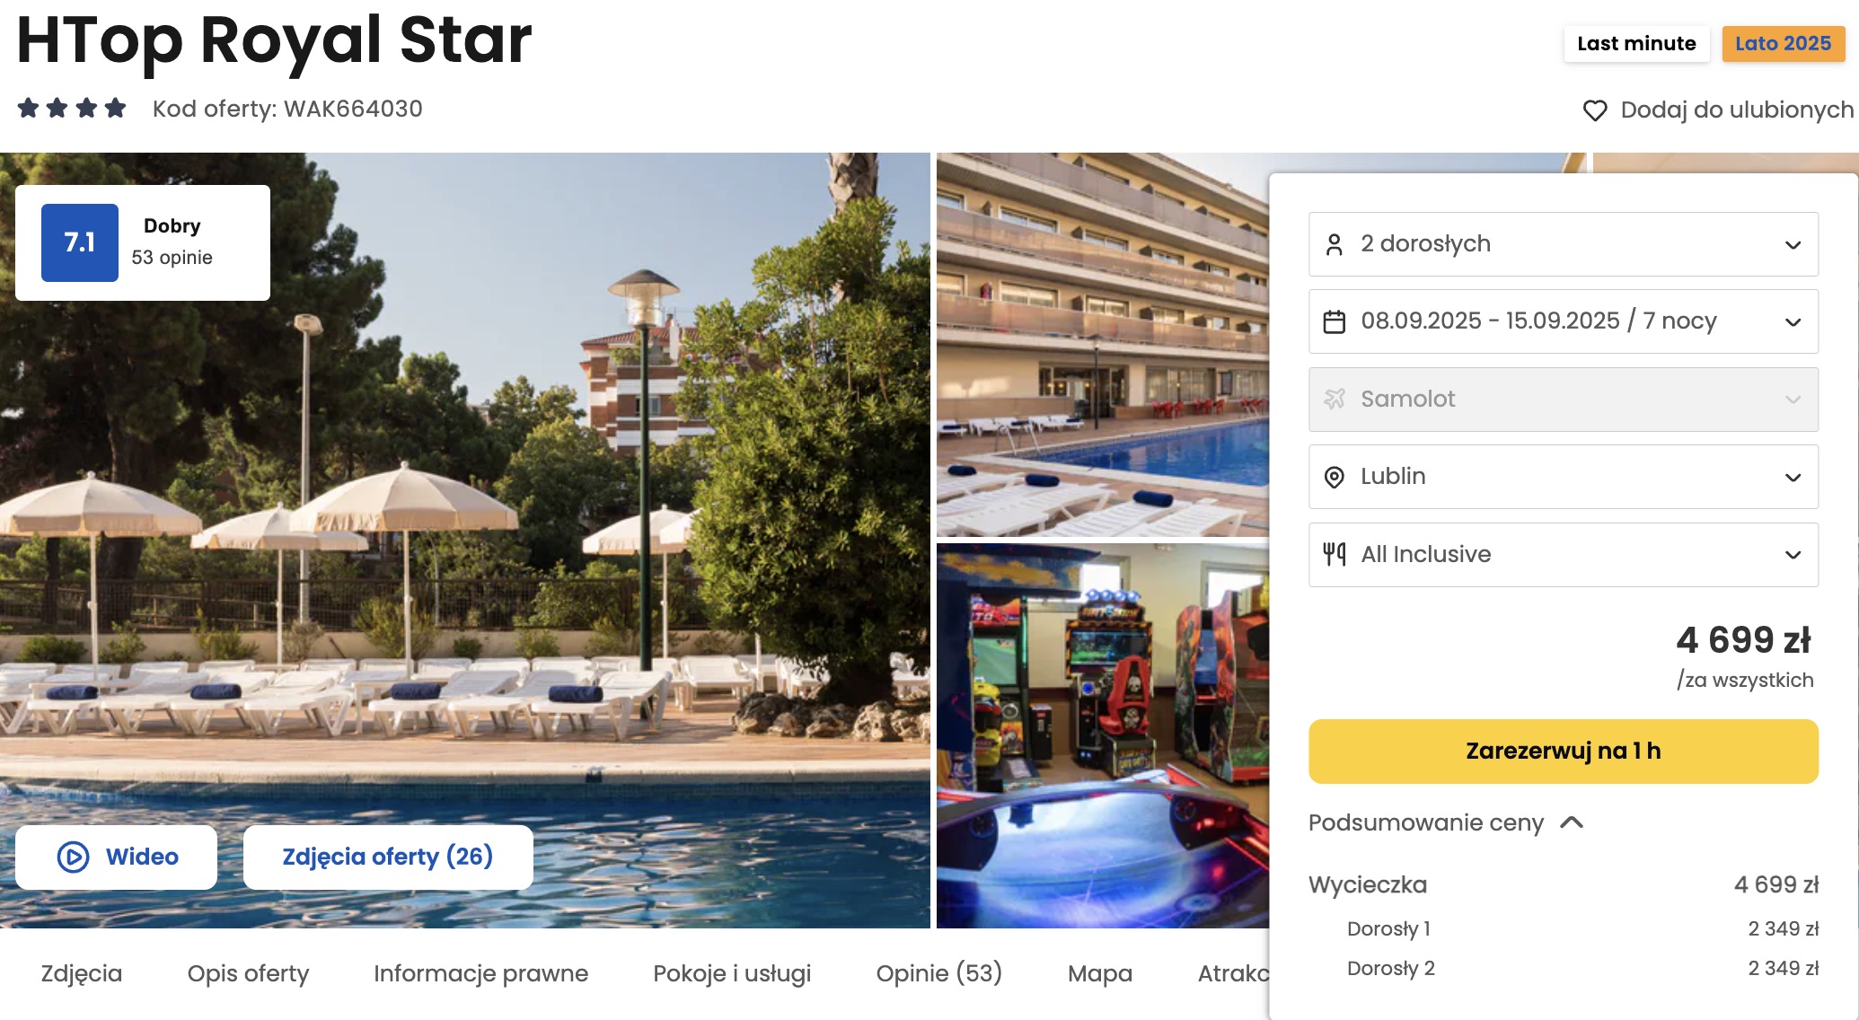Expand the date range 08.09.2025 dropdown
Image resolution: width=1859 pixels, height=1020 pixels.
pos(1564,321)
